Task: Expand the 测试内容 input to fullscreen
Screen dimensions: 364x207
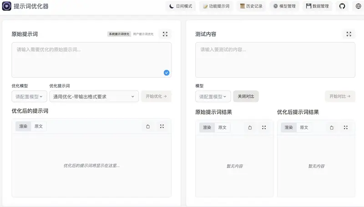Action: tap(349, 34)
